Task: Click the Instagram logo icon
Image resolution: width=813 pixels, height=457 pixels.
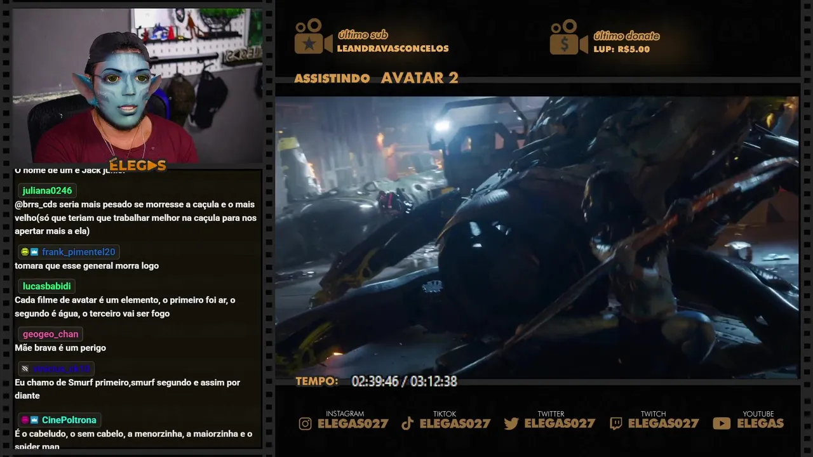Action: [x=306, y=424]
